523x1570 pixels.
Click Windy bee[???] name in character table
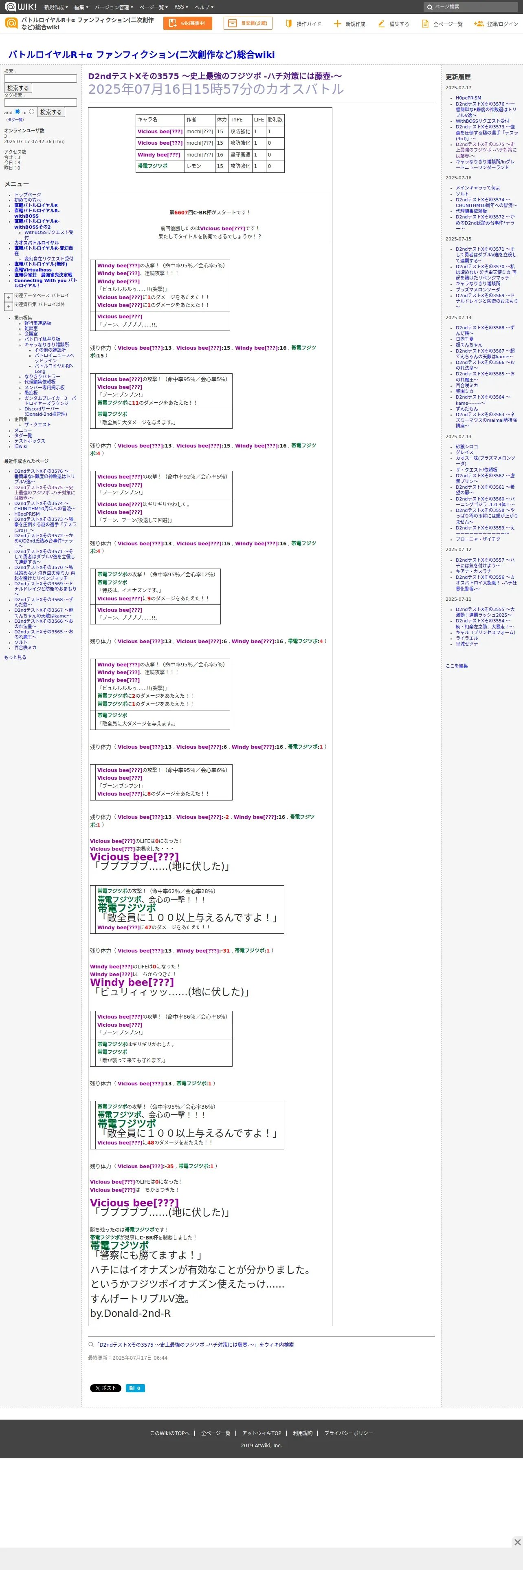[159, 155]
